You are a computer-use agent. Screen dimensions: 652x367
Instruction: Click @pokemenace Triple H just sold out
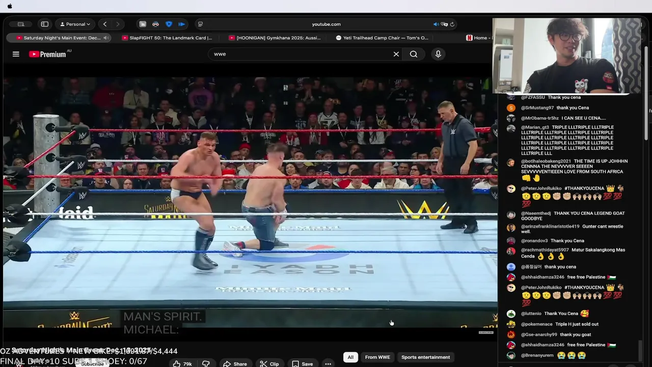click(559, 324)
